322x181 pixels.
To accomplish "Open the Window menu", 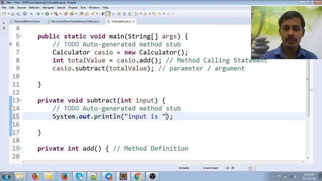I will click(94, 8).
